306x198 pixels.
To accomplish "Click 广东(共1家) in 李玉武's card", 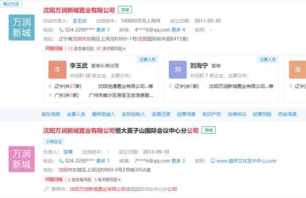I will pyautogui.click(x=66, y=95).
